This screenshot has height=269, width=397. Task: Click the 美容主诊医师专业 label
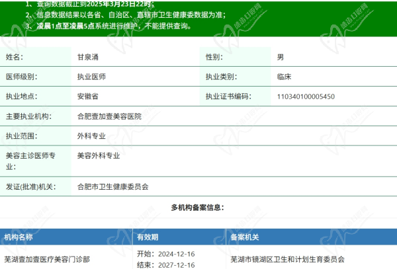30,161
